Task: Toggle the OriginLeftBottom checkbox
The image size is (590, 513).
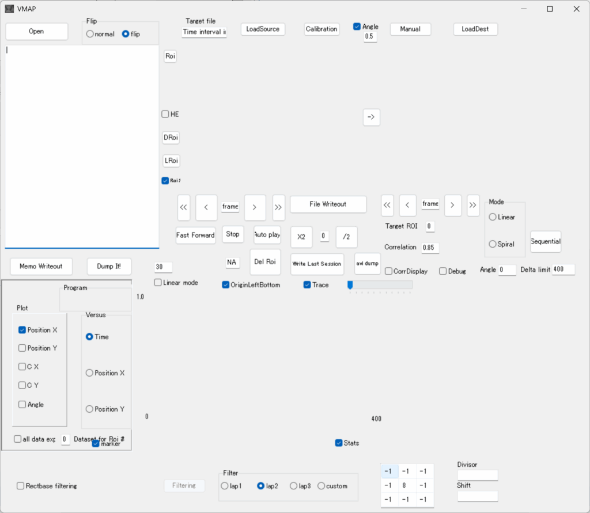Action: 226,285
